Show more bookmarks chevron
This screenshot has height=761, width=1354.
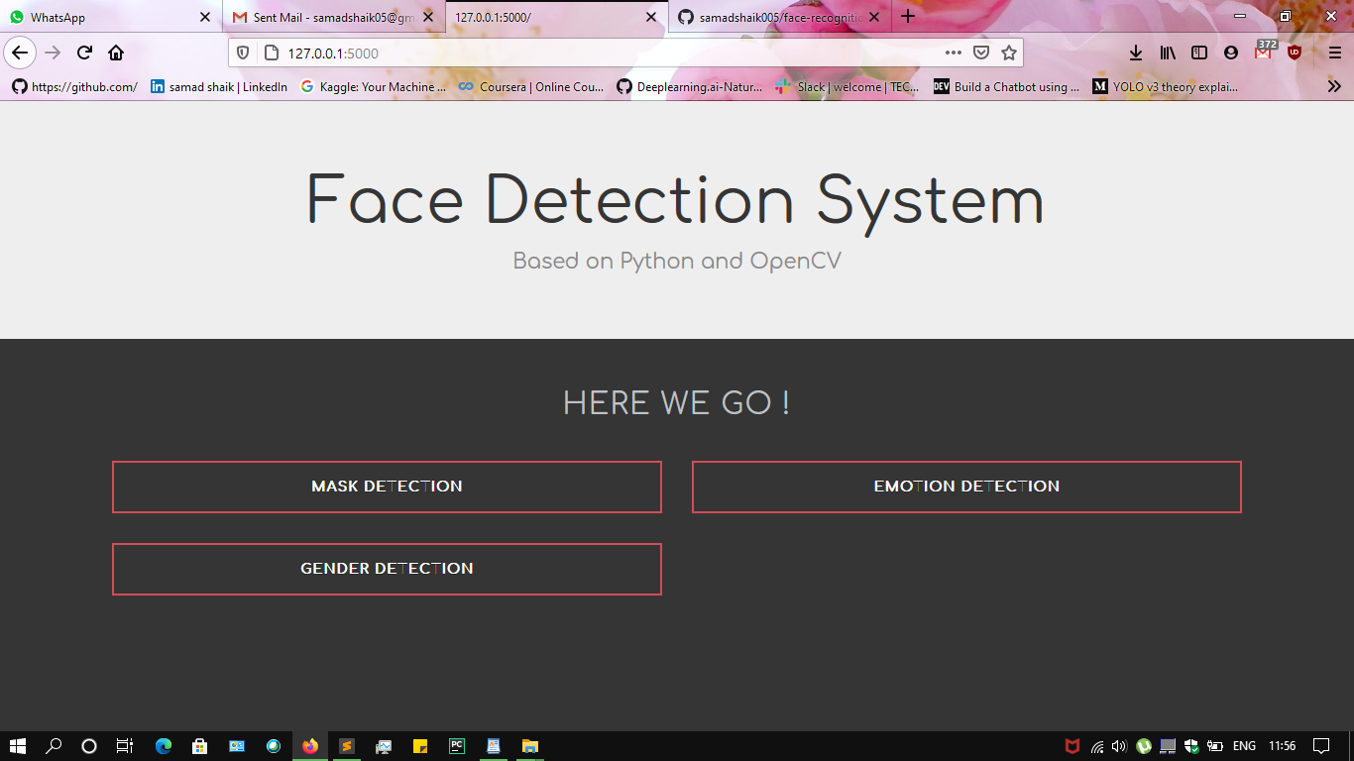(x=1334, y=86)
